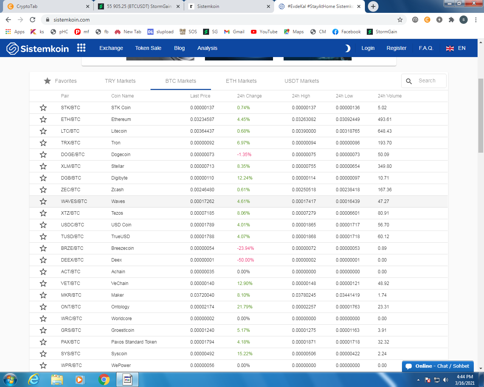Open Chrome from taskbar
The width and height of the screenshot is (484, 387).
point(104,379)
